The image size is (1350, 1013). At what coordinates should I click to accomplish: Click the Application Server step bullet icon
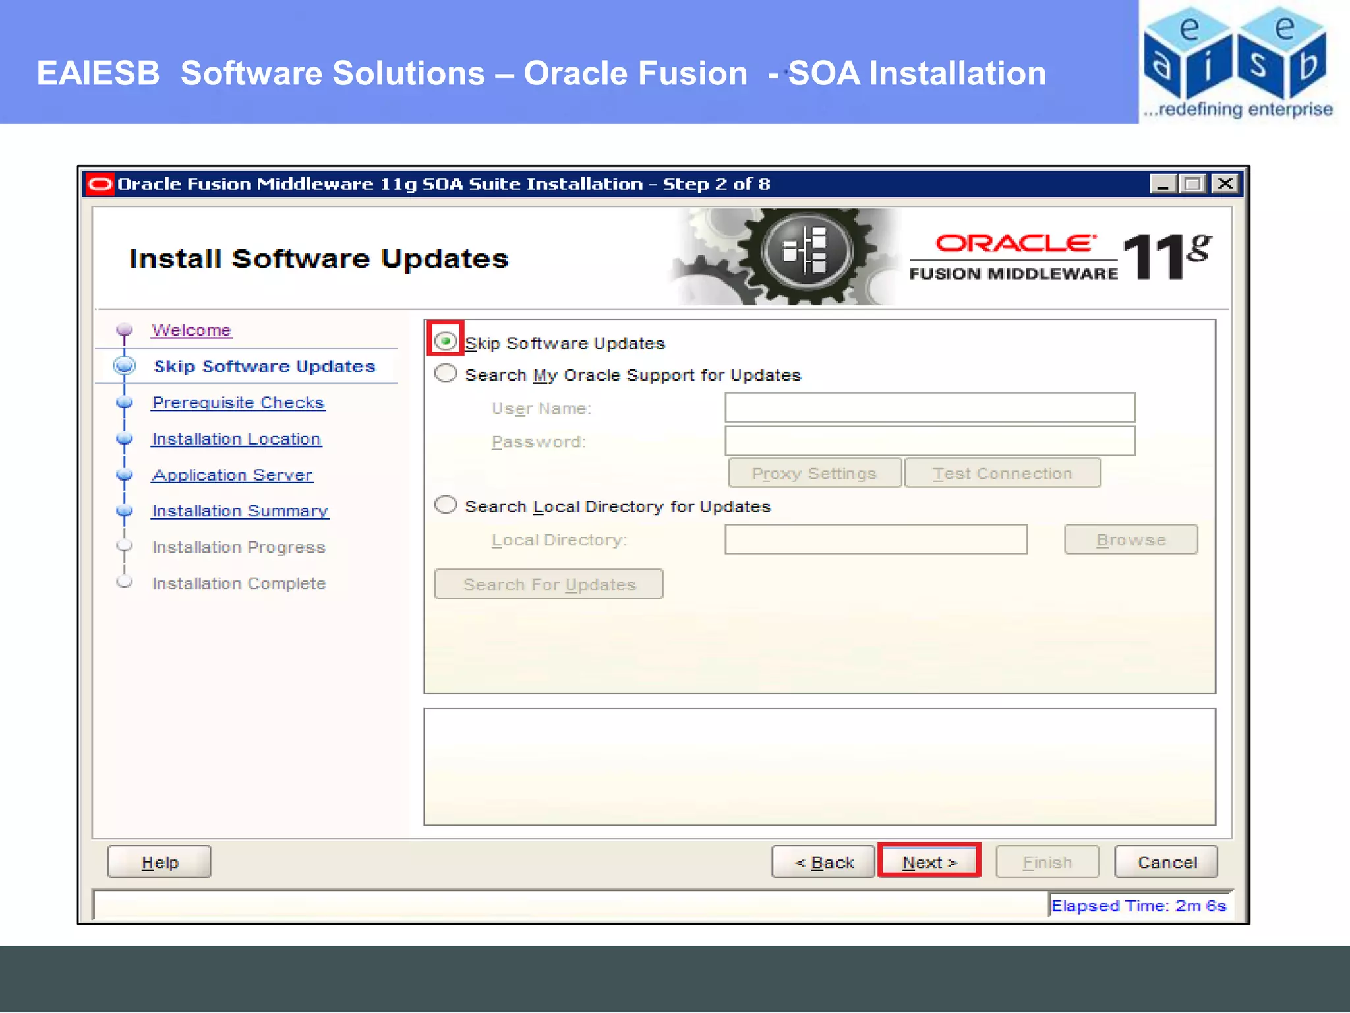(124, 475)
